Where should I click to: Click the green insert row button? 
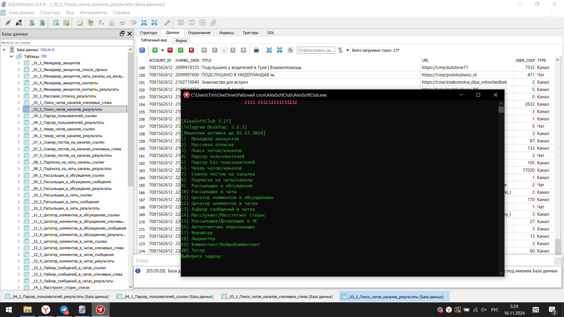155,50
